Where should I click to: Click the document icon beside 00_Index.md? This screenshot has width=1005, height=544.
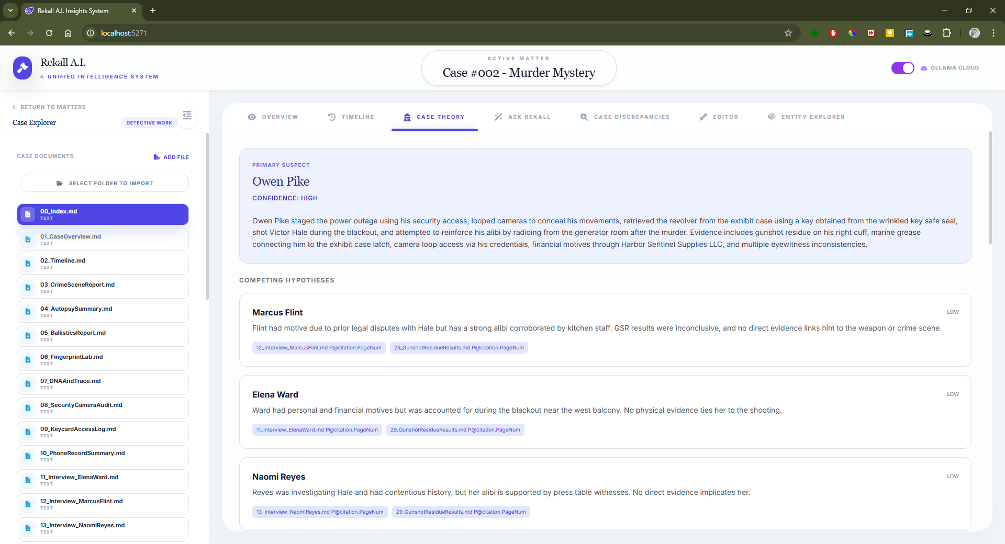[28, 214]
